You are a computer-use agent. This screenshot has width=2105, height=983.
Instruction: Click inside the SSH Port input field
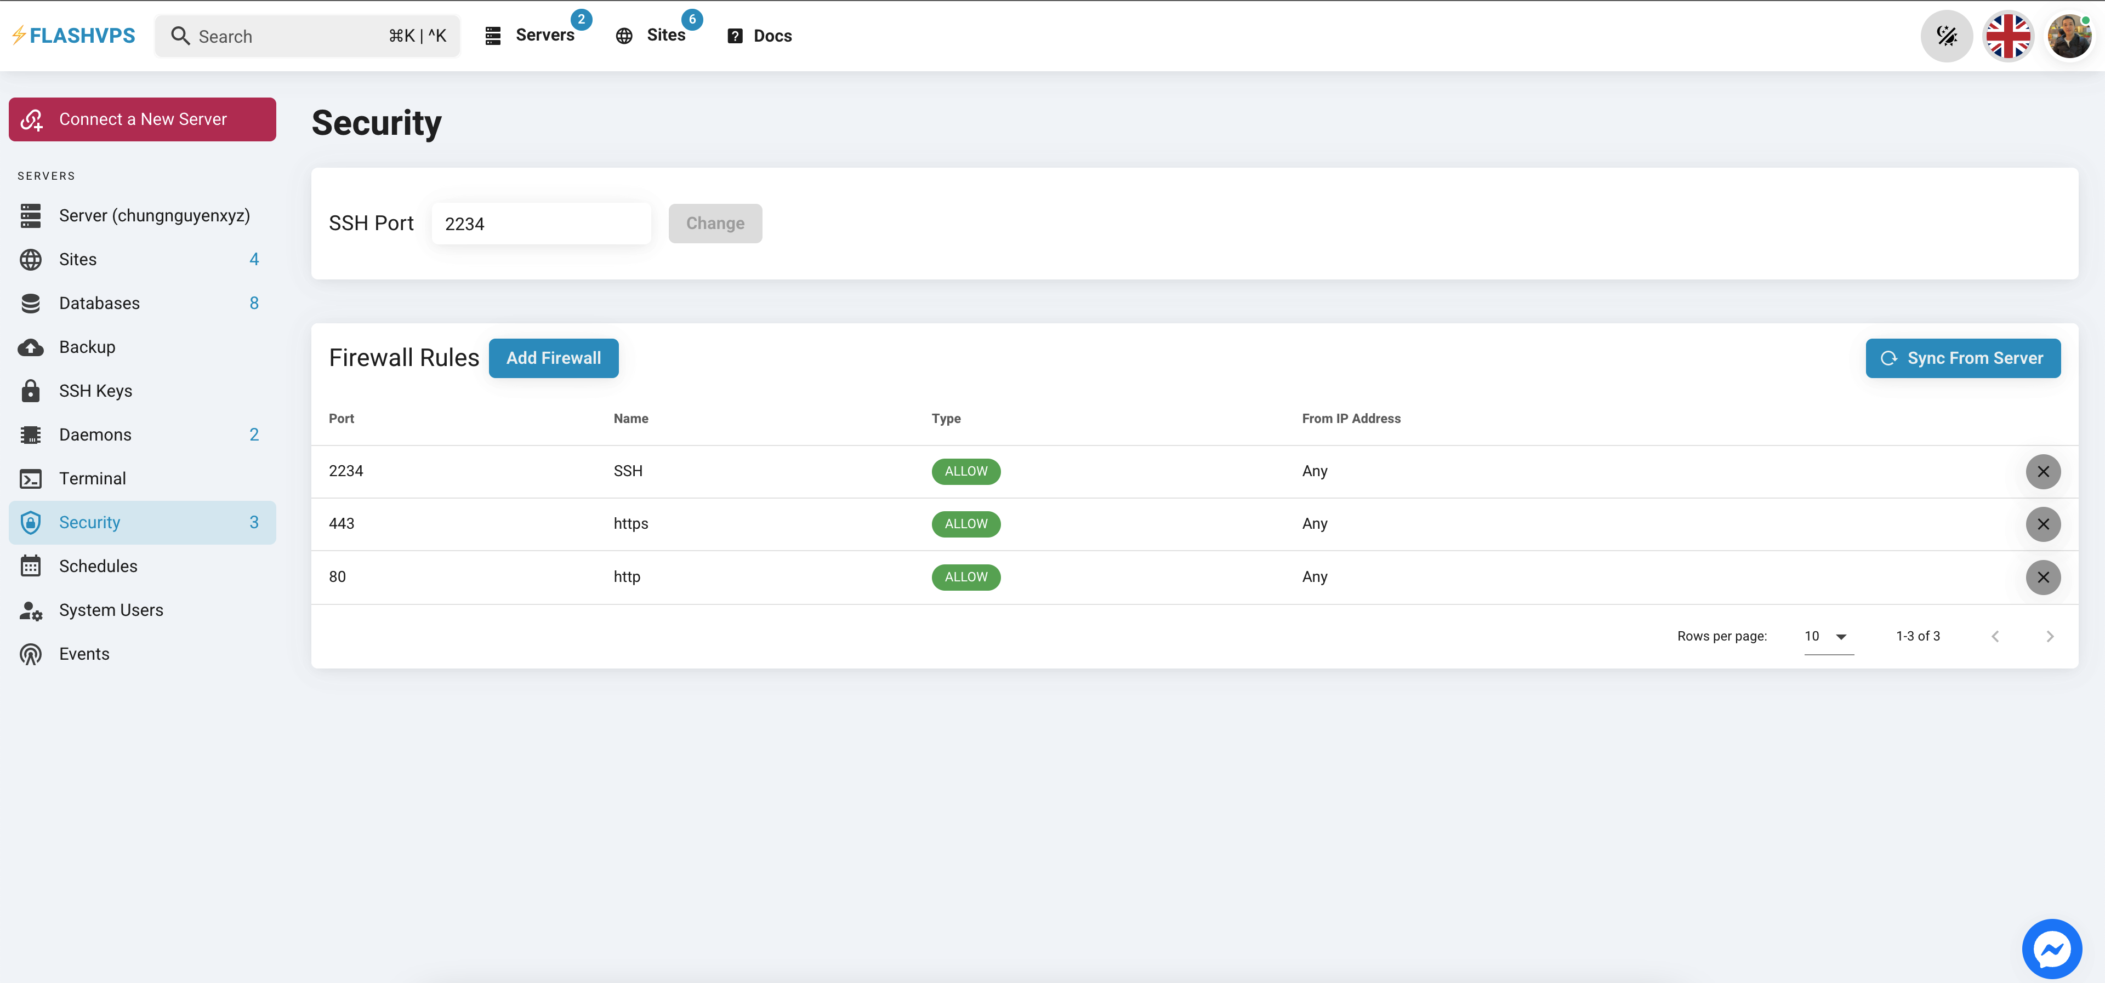point(541,223)
